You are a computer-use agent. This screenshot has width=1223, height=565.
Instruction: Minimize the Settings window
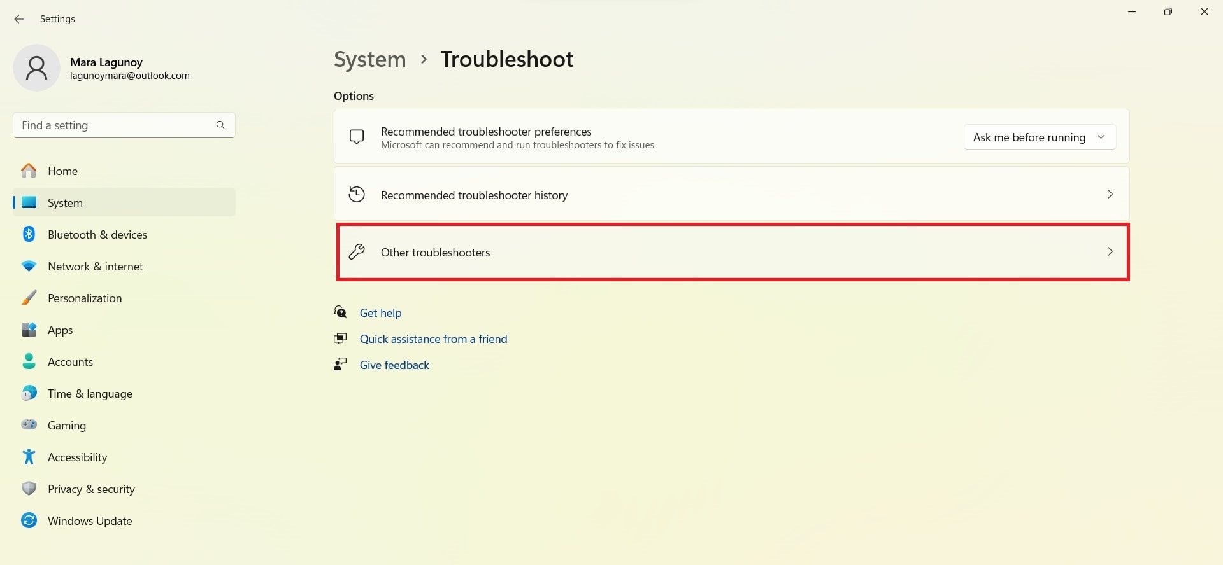(1132, 11)
